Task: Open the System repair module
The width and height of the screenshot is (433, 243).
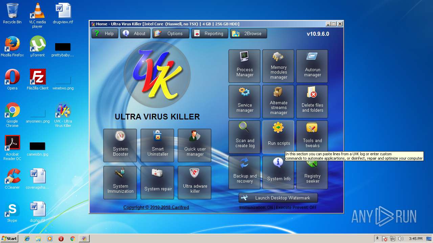Action: pyautogui.click(x=157, y=183)
